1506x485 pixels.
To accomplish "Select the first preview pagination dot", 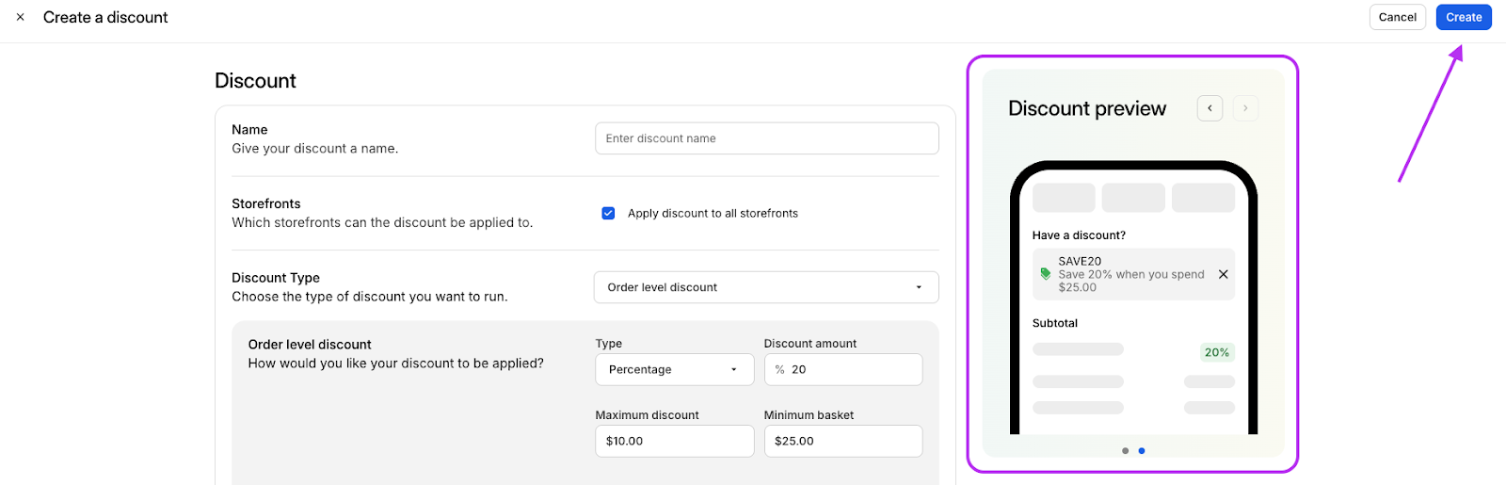I will [1125, 451].
